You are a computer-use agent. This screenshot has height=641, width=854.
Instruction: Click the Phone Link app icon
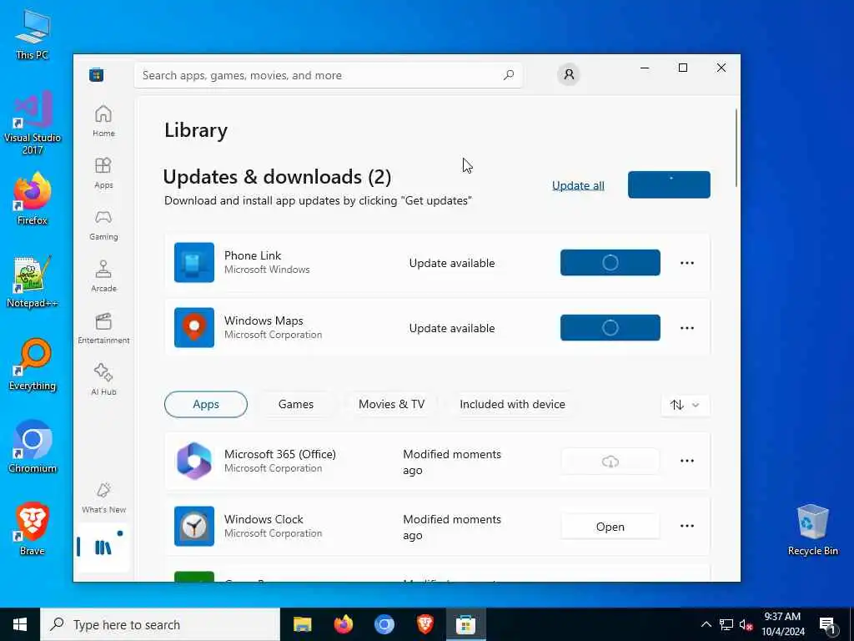pos(193,263)
